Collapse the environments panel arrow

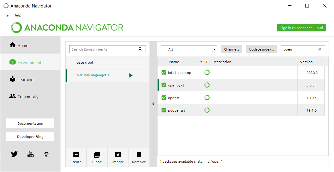pyautogui.click(x=153, y=104)
